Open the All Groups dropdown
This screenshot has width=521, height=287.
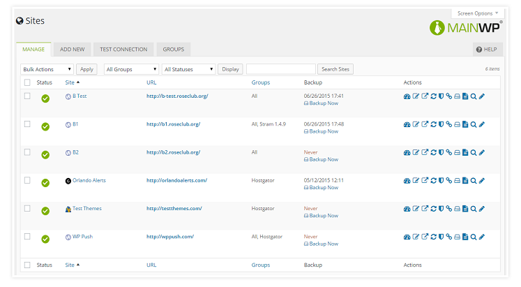click(131, 69)
